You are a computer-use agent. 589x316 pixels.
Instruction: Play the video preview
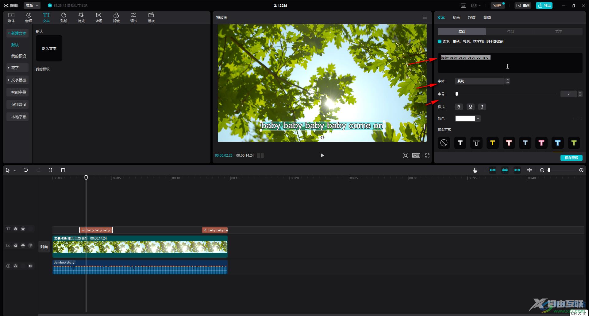coord(322,155)
